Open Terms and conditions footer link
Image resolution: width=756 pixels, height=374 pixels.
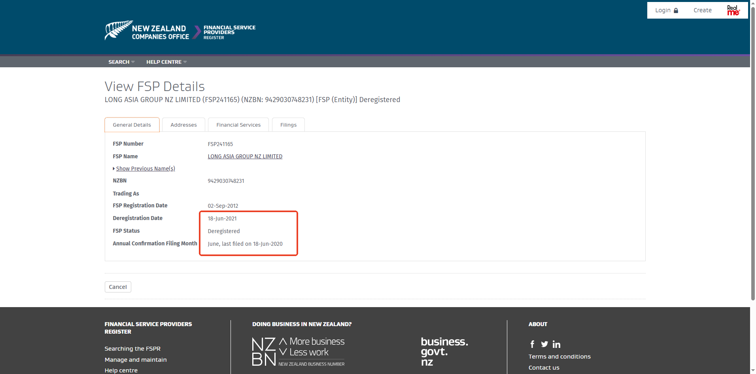(559, 357)
